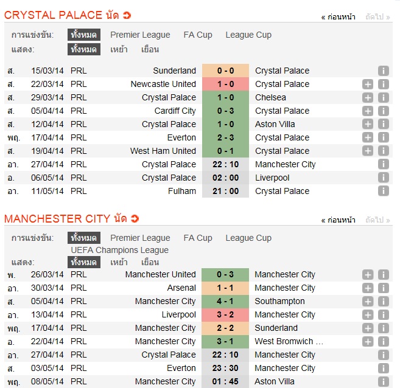Click info icon for Crystal Palace vs Chelsea
The image size is (400, 388).
[x=383, y=97]
